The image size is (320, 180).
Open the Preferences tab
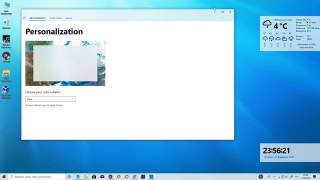(55, 18)
